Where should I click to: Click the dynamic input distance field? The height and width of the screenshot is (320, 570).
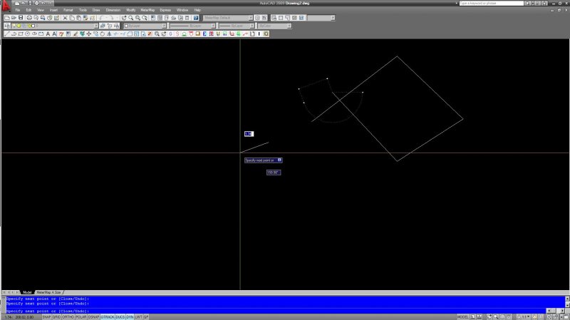click(x=249, y=134)
